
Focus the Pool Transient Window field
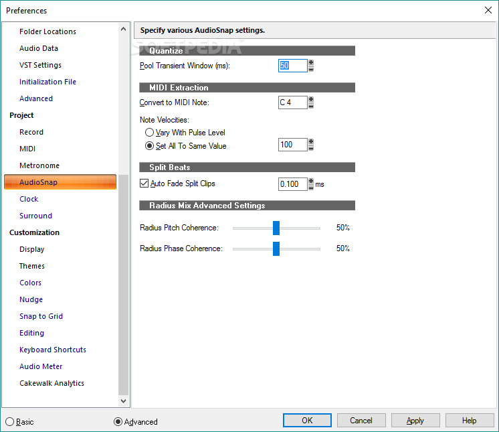tap(293, 66)
